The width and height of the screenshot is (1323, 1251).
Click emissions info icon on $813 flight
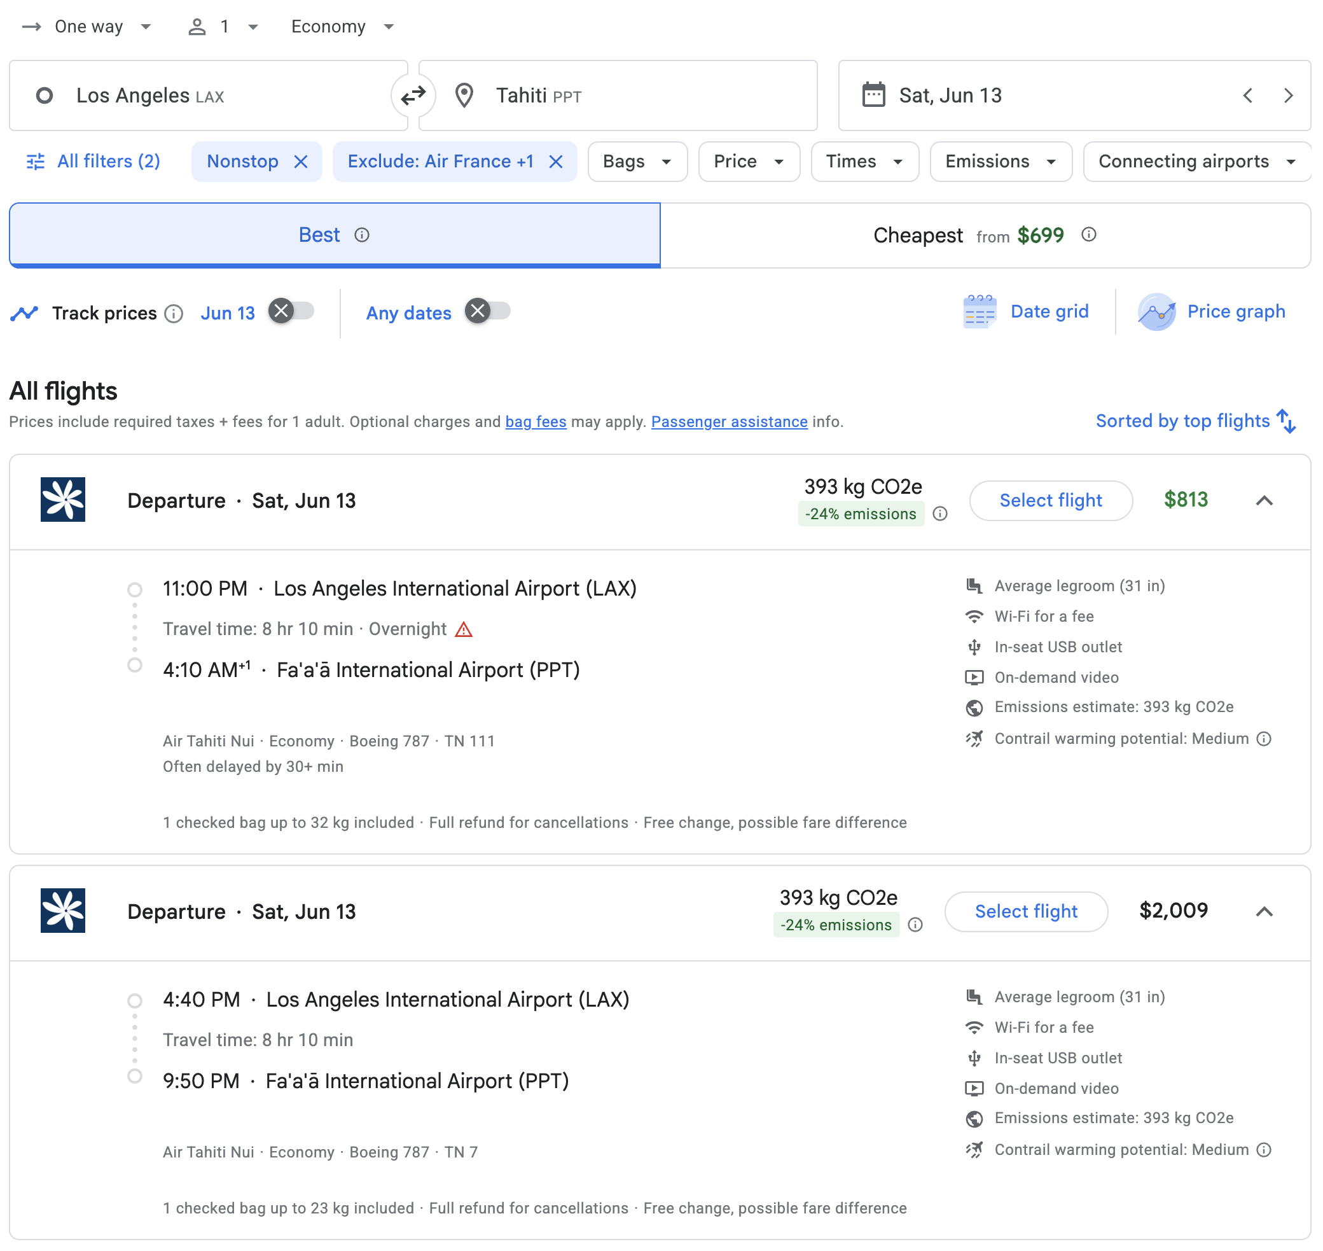tap(939, 514)
